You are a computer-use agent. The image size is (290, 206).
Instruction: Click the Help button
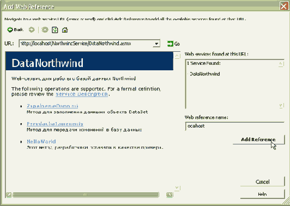click(262, 194)
